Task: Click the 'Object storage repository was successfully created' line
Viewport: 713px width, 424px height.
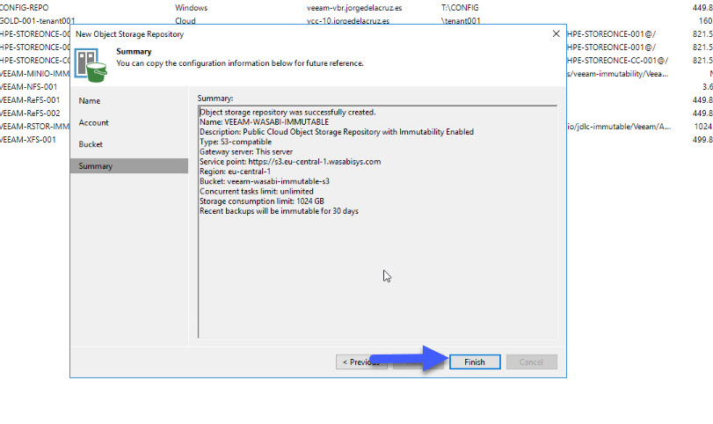Action: (287, 113)
